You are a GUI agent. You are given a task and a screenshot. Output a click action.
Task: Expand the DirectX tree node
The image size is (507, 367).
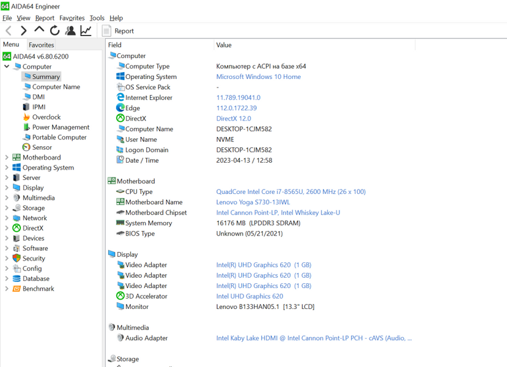pyautogui.click(x=7, y=228)
